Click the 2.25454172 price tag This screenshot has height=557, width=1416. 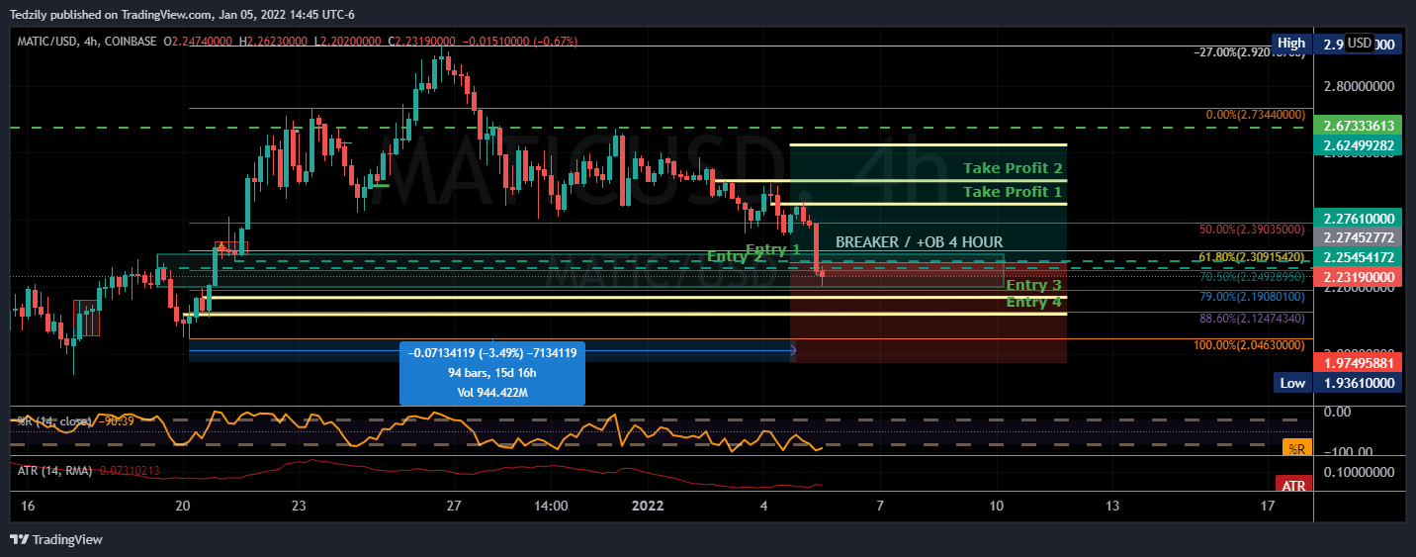tap(1360, 257)
